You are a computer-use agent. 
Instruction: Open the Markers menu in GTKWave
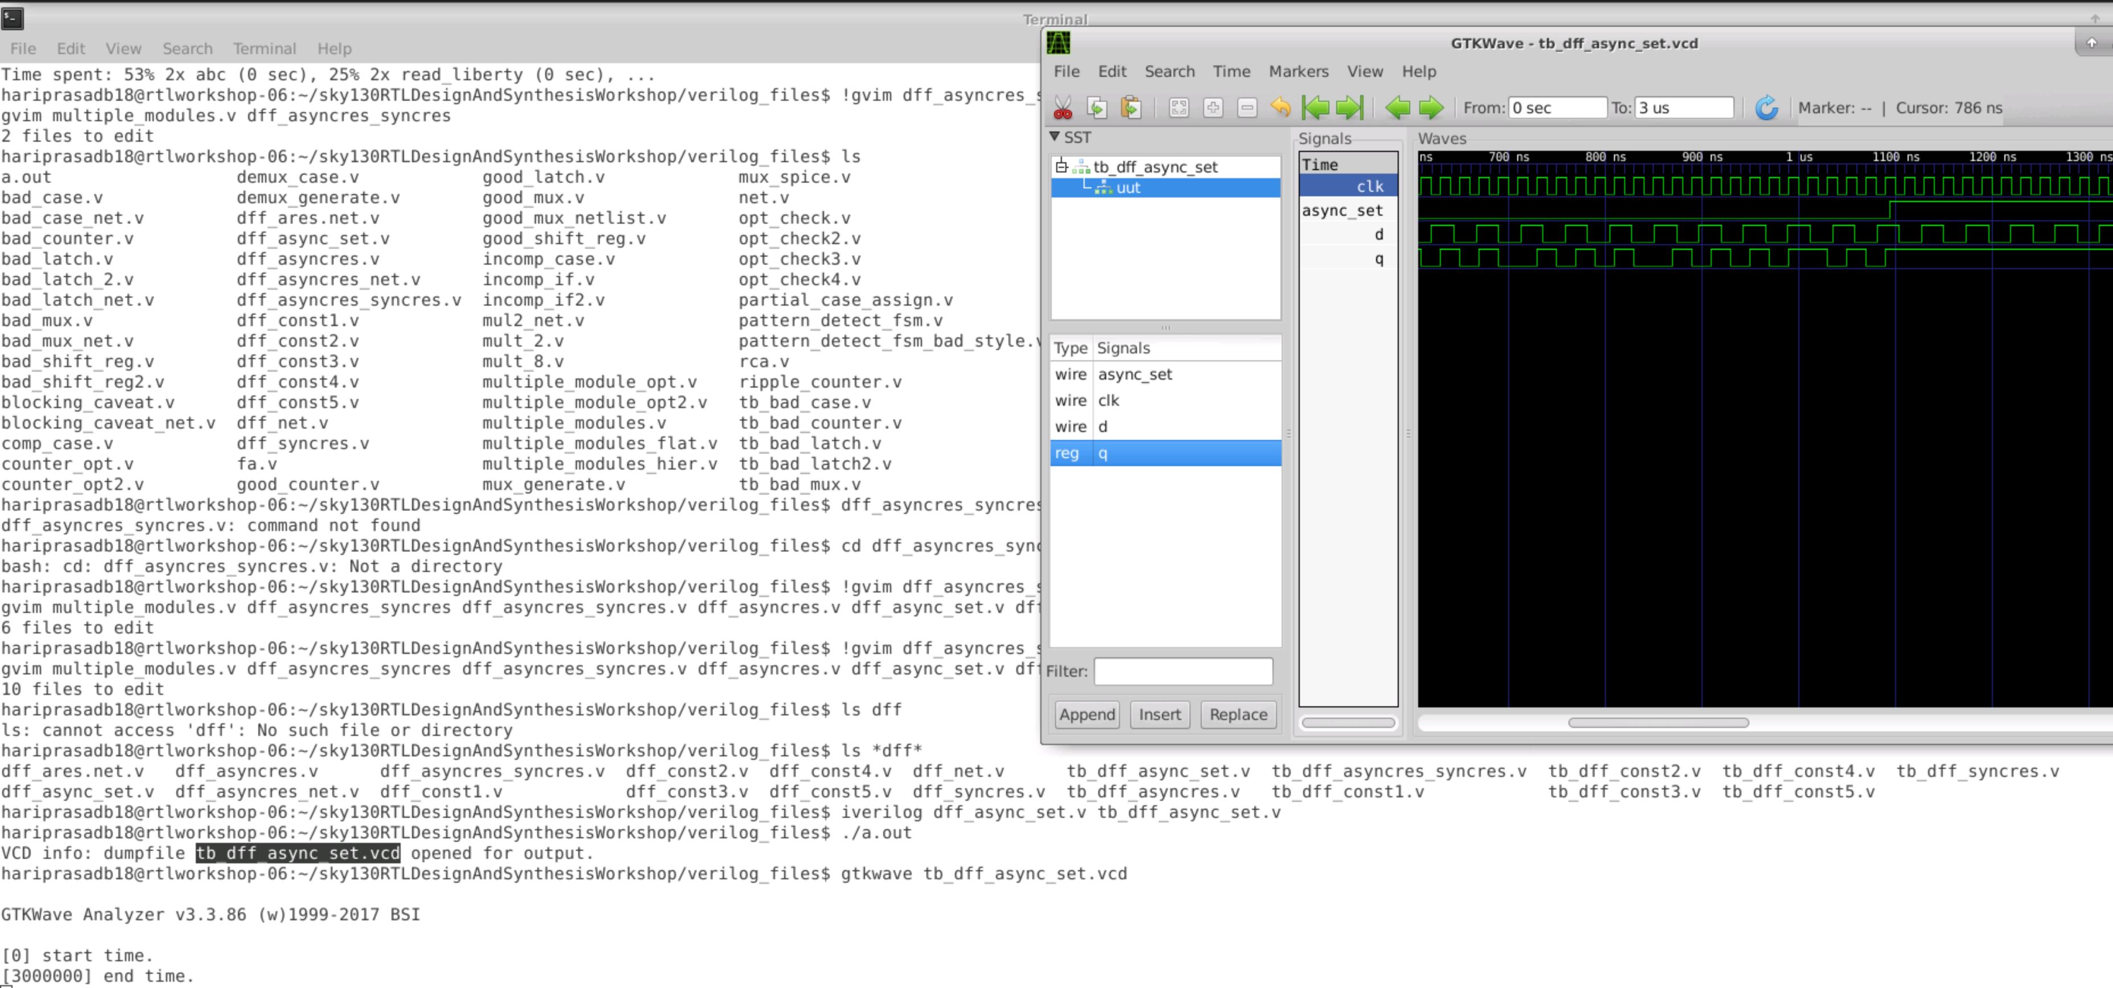pos(1299,71)
